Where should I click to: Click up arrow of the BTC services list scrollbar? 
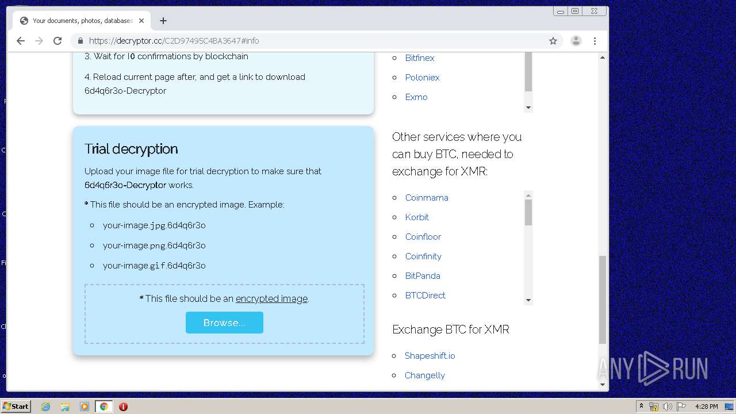[528, 195]
